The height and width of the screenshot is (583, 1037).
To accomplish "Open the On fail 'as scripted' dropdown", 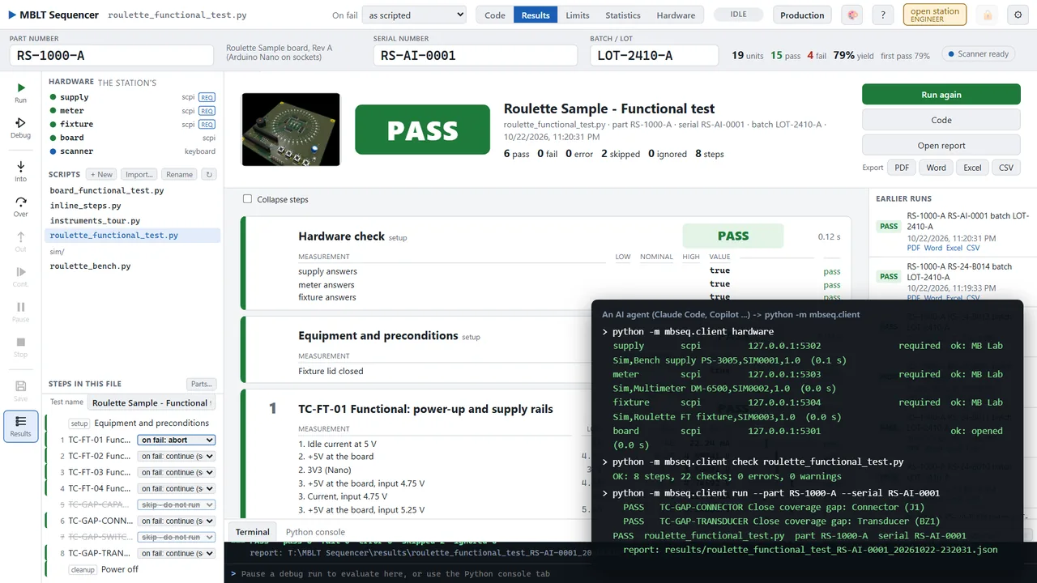I will pos(414,15).
